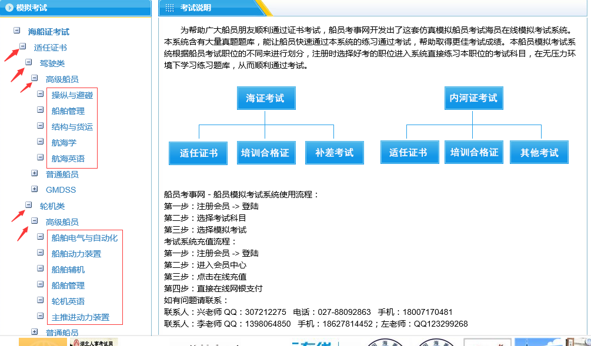Select 航海英语 in the tree
591x346 pixels.
(x=68, y=159)
